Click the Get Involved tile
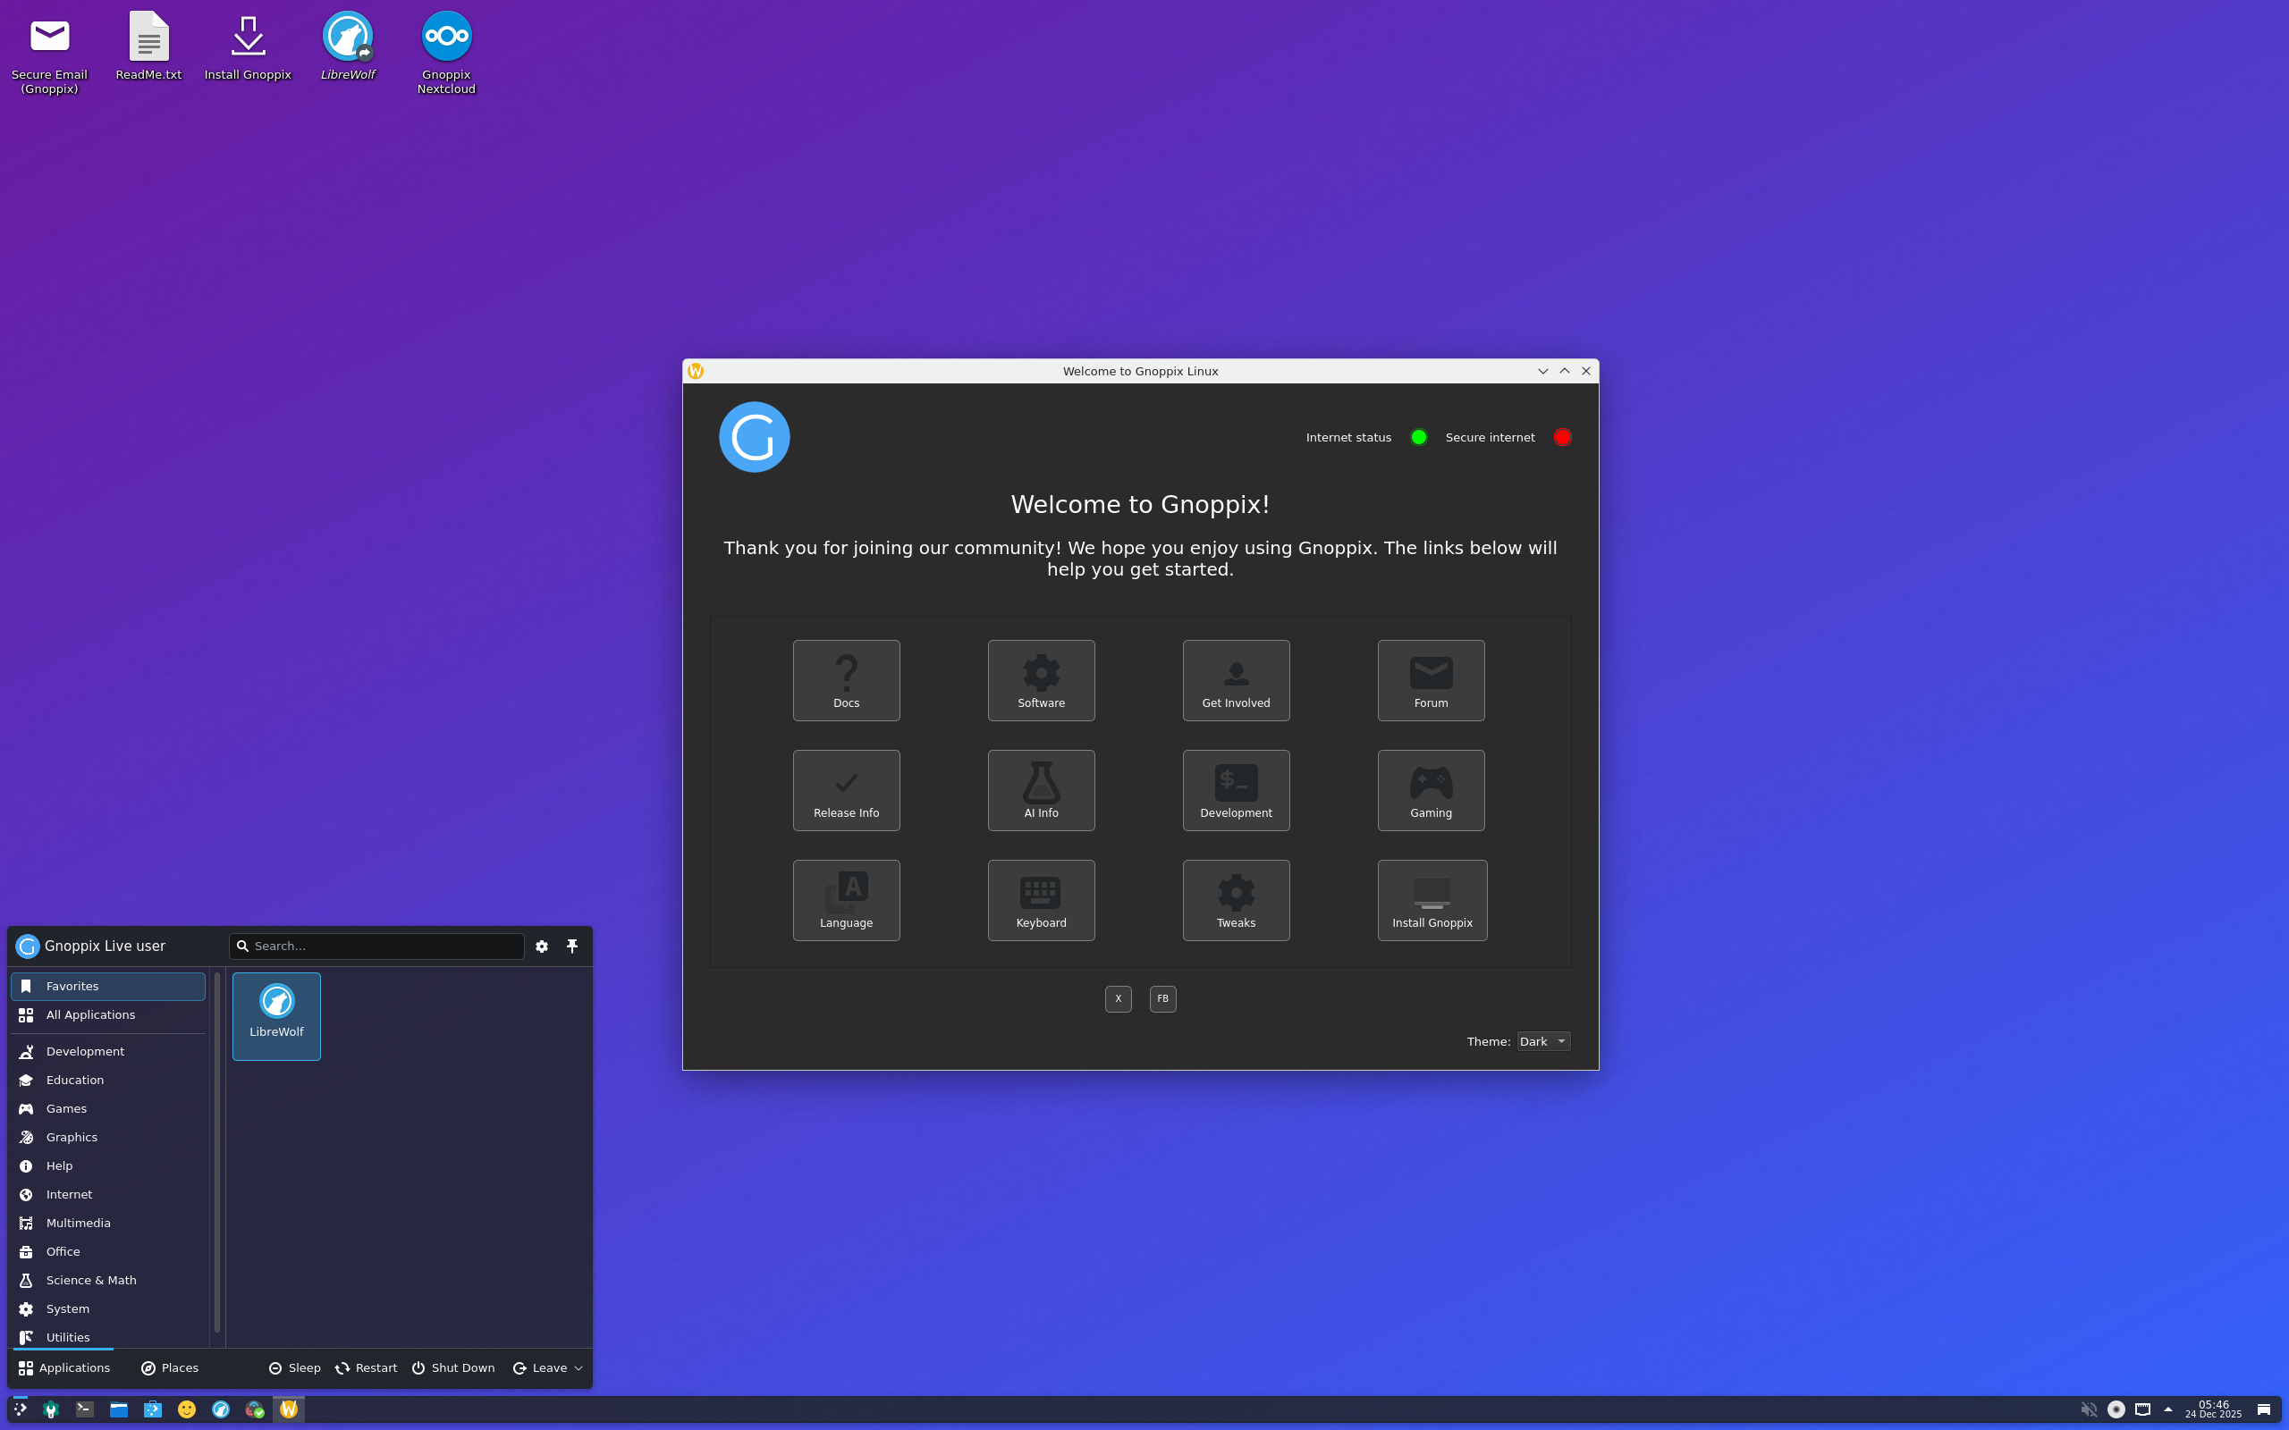Viewport: 2289px width, 1430px height. (x=1236, y=680)
